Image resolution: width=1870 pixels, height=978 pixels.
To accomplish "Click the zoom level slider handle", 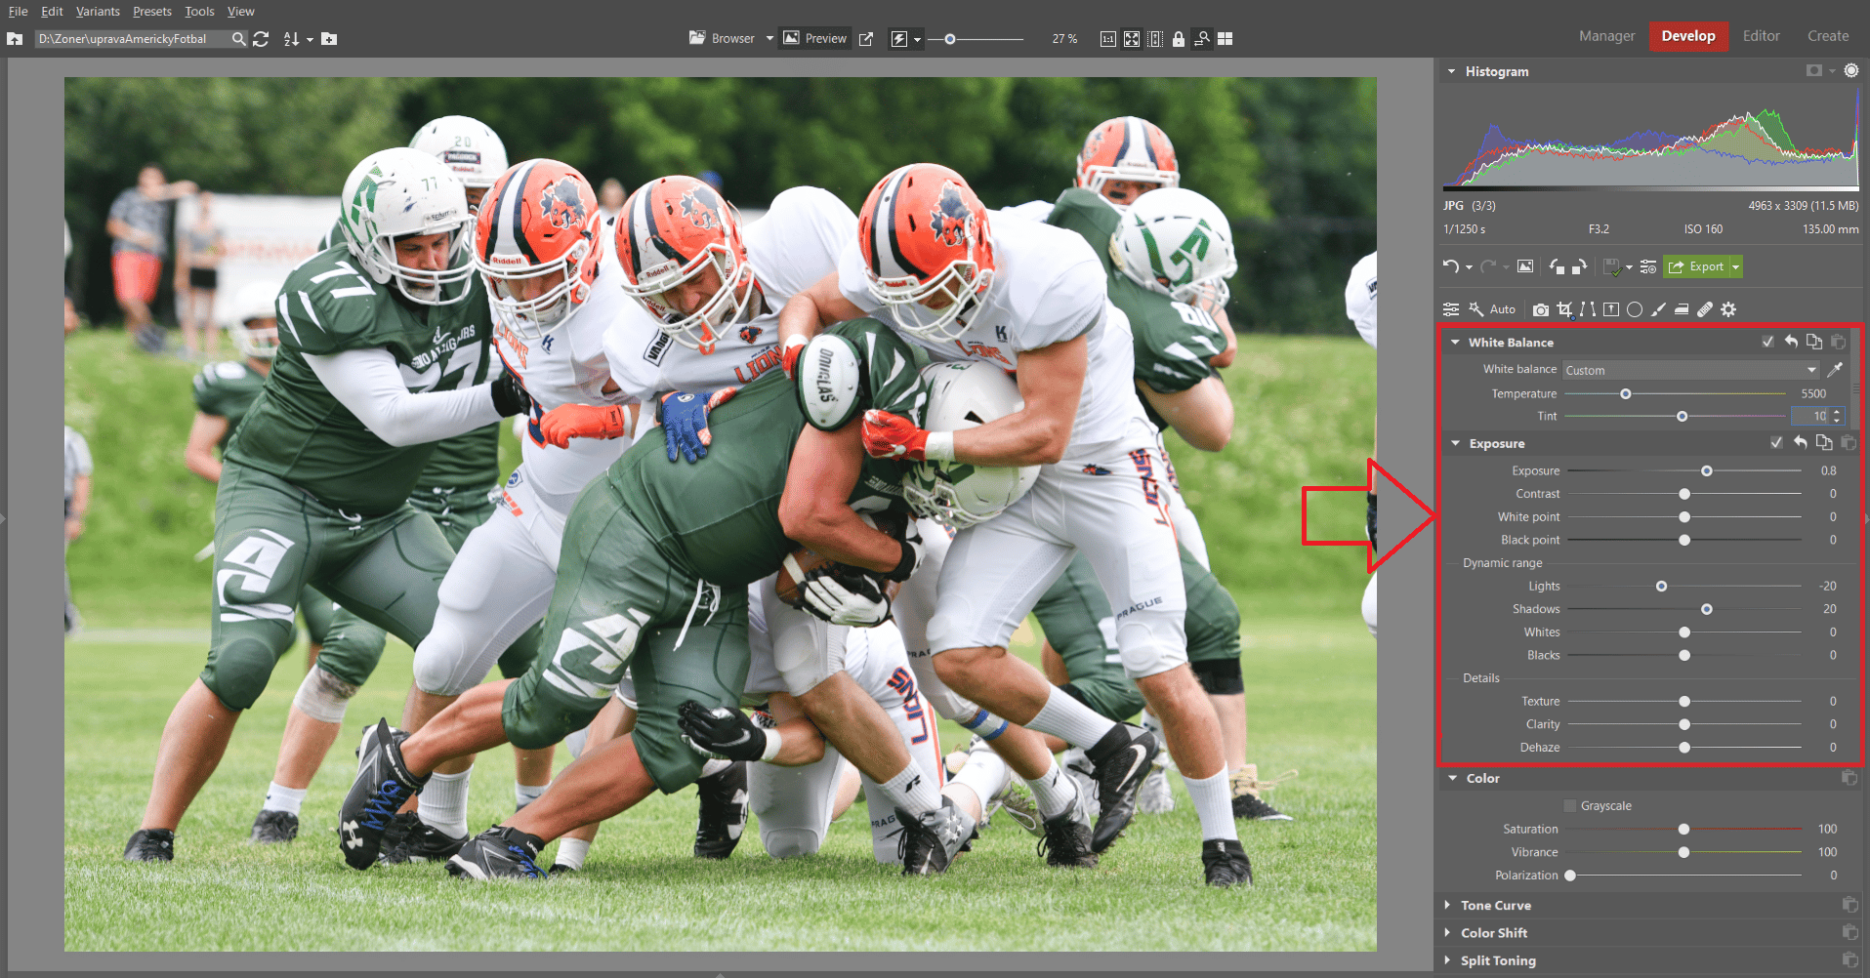I will (x=949, y=39).
